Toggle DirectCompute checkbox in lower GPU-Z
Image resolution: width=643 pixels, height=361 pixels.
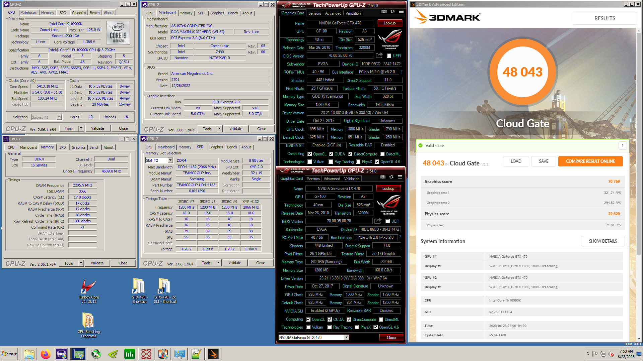349,320
